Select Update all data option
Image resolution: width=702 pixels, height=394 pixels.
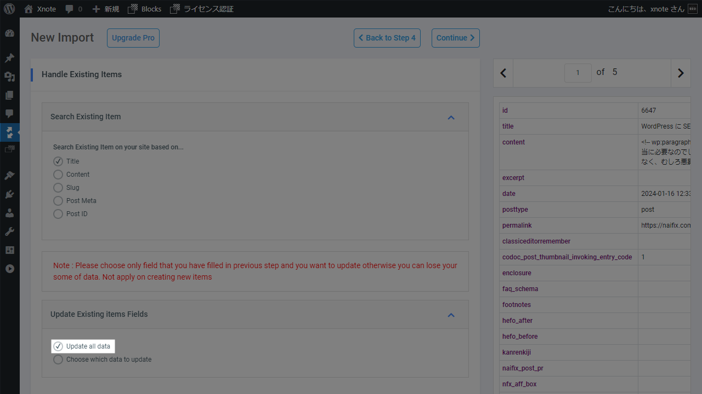click(x=58, y=346)
